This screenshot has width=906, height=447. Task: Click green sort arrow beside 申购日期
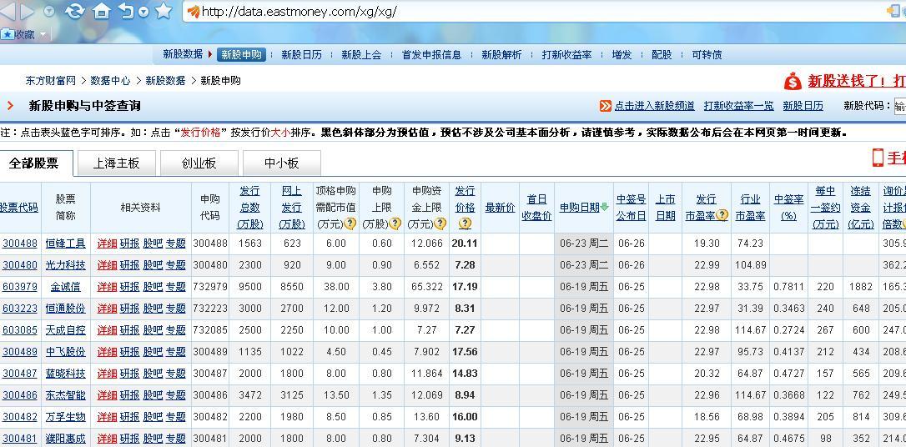(604, 207)
